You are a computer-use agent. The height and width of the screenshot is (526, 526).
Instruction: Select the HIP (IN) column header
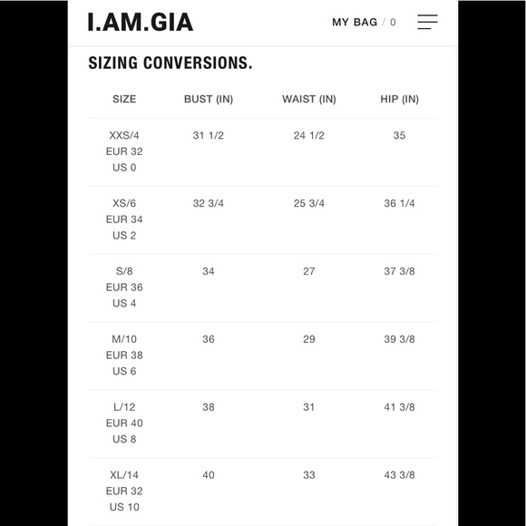coord(399,99)
